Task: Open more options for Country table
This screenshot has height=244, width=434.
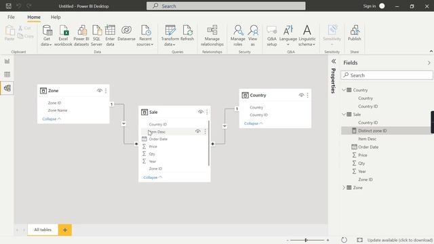Action: [x=307, y=95]
